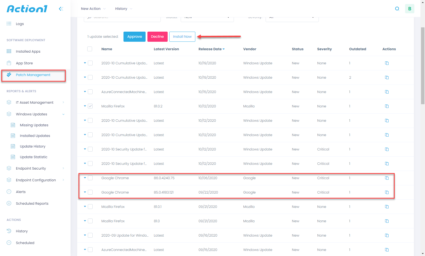The width and height of the screenshot is (425, 256).
Task: Expand the Google Chrome 86.0.4240.75 row arrow
Action: click(85, 178)
